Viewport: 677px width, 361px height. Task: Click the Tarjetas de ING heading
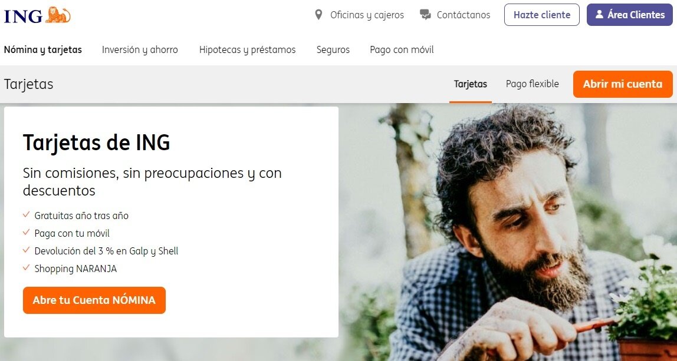(96, 143)
